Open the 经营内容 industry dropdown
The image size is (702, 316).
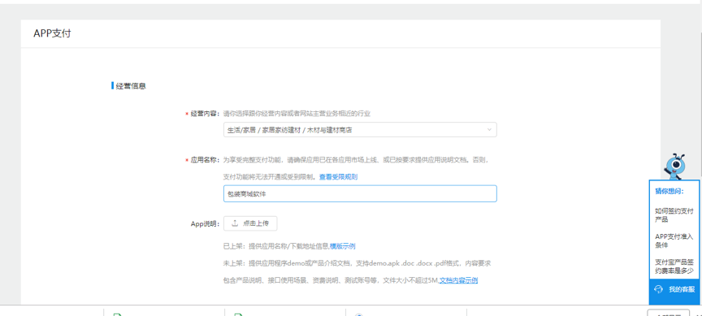[360, 130]
